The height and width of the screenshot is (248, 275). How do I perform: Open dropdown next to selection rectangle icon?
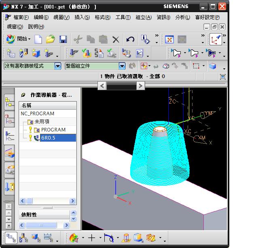(x=203, y=66)
